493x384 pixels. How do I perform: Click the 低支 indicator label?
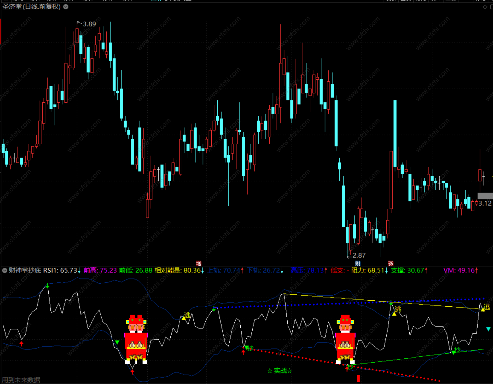(x=340, y=270)
